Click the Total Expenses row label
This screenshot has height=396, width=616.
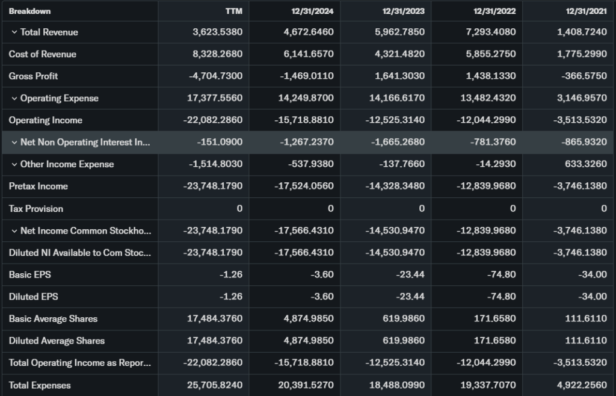[40, 385]
